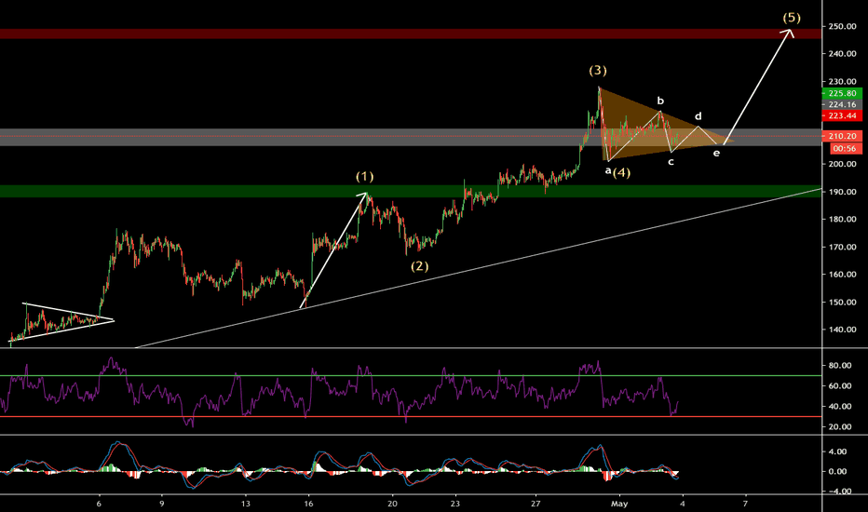The width and height of the screenshot is (868, 512).
Task: Click the 00:56 bar countdown tag
Action: tap(846, 148)
